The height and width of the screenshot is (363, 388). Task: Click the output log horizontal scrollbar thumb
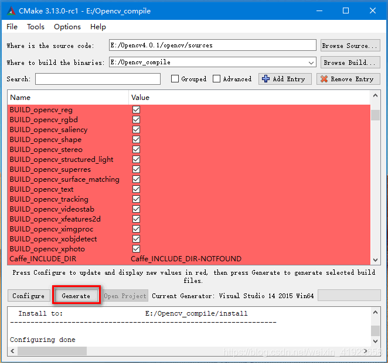pyautogui.click(x=52, y=351)
